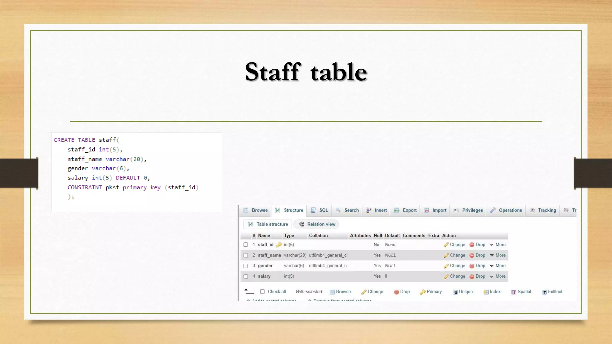The image size is (612, 344).
Task: Click the red Drop icon for staff_id
Action: click(x=472, y=245)
